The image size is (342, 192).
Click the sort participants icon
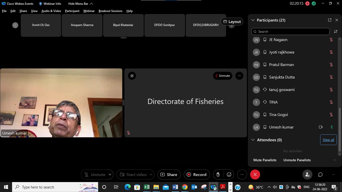click(x=335, y=31)
